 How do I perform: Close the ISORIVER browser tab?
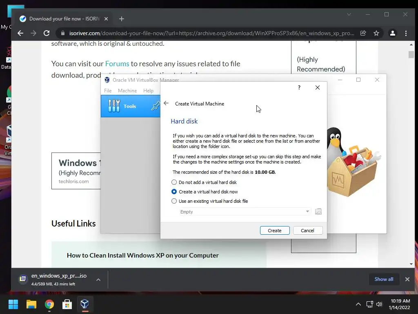[106, 19]
